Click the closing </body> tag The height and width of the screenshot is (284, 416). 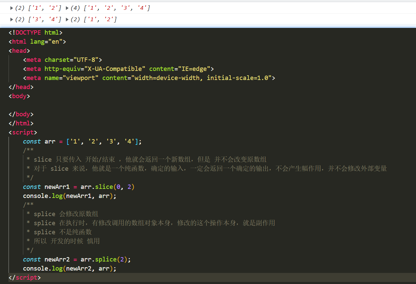[x=21, y=114]
